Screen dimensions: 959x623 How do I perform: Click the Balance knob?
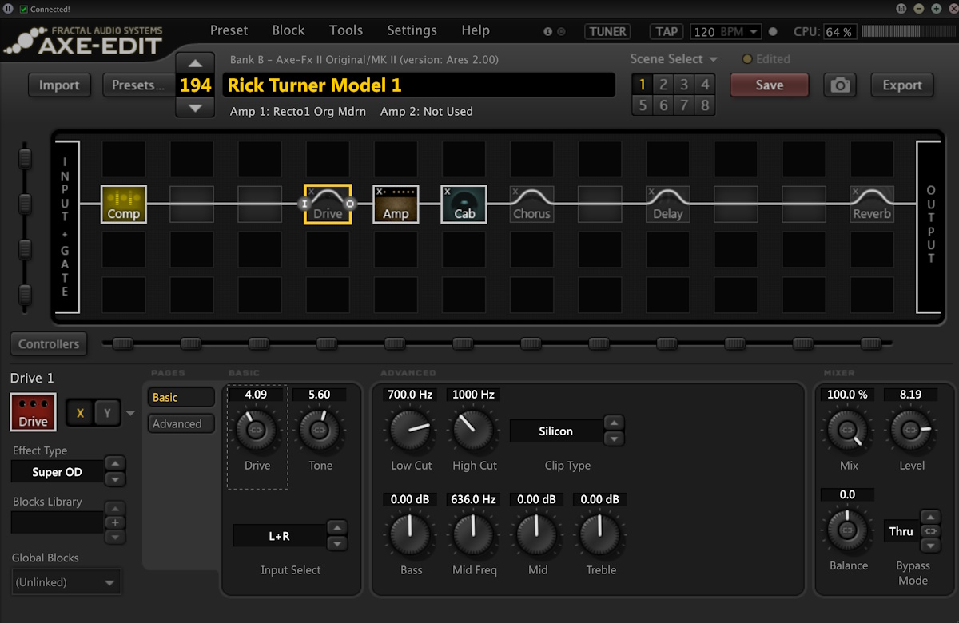pyautogui.click(x=848, y=530)
